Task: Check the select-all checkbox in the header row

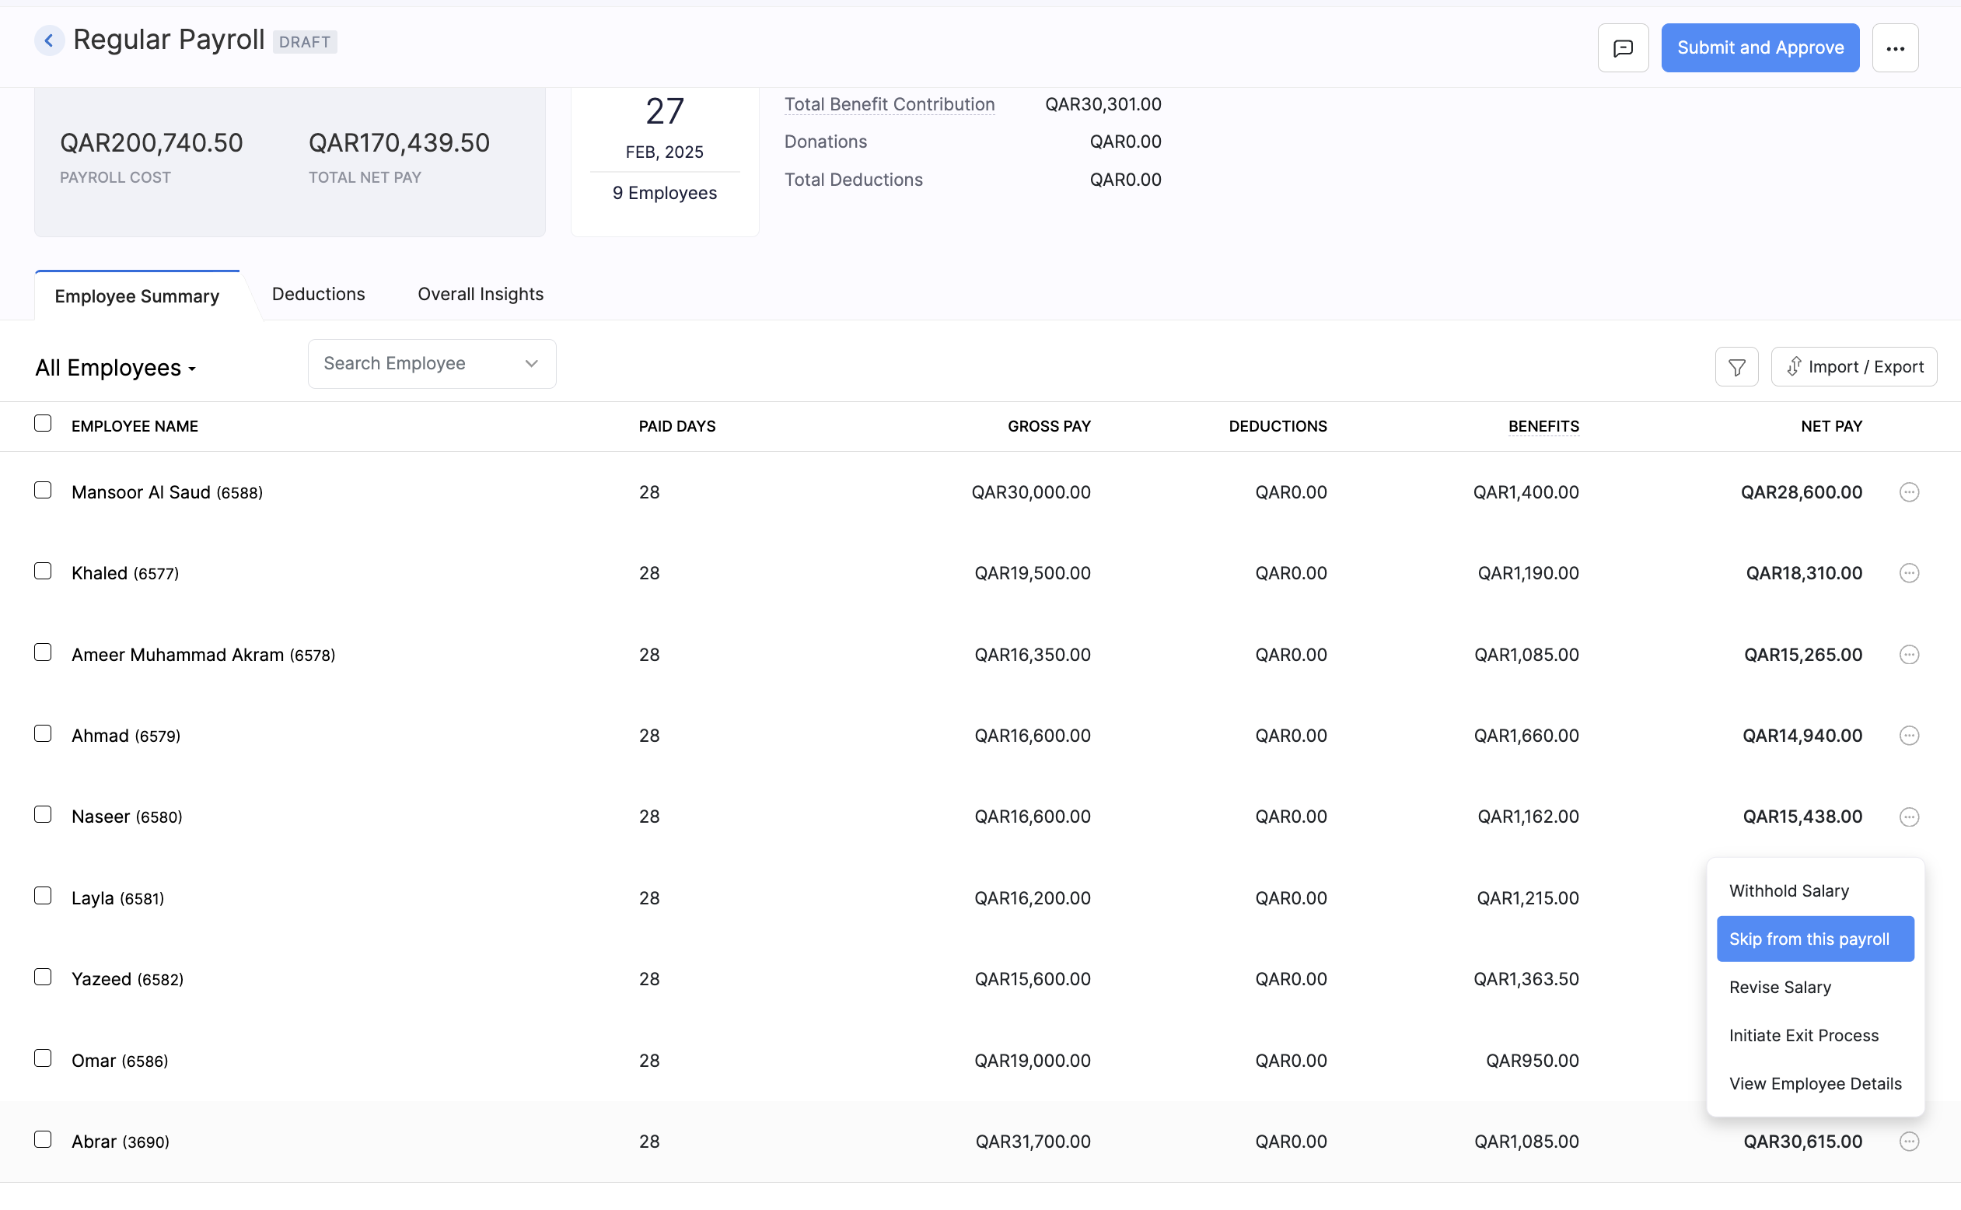Action: click(43, 421)
